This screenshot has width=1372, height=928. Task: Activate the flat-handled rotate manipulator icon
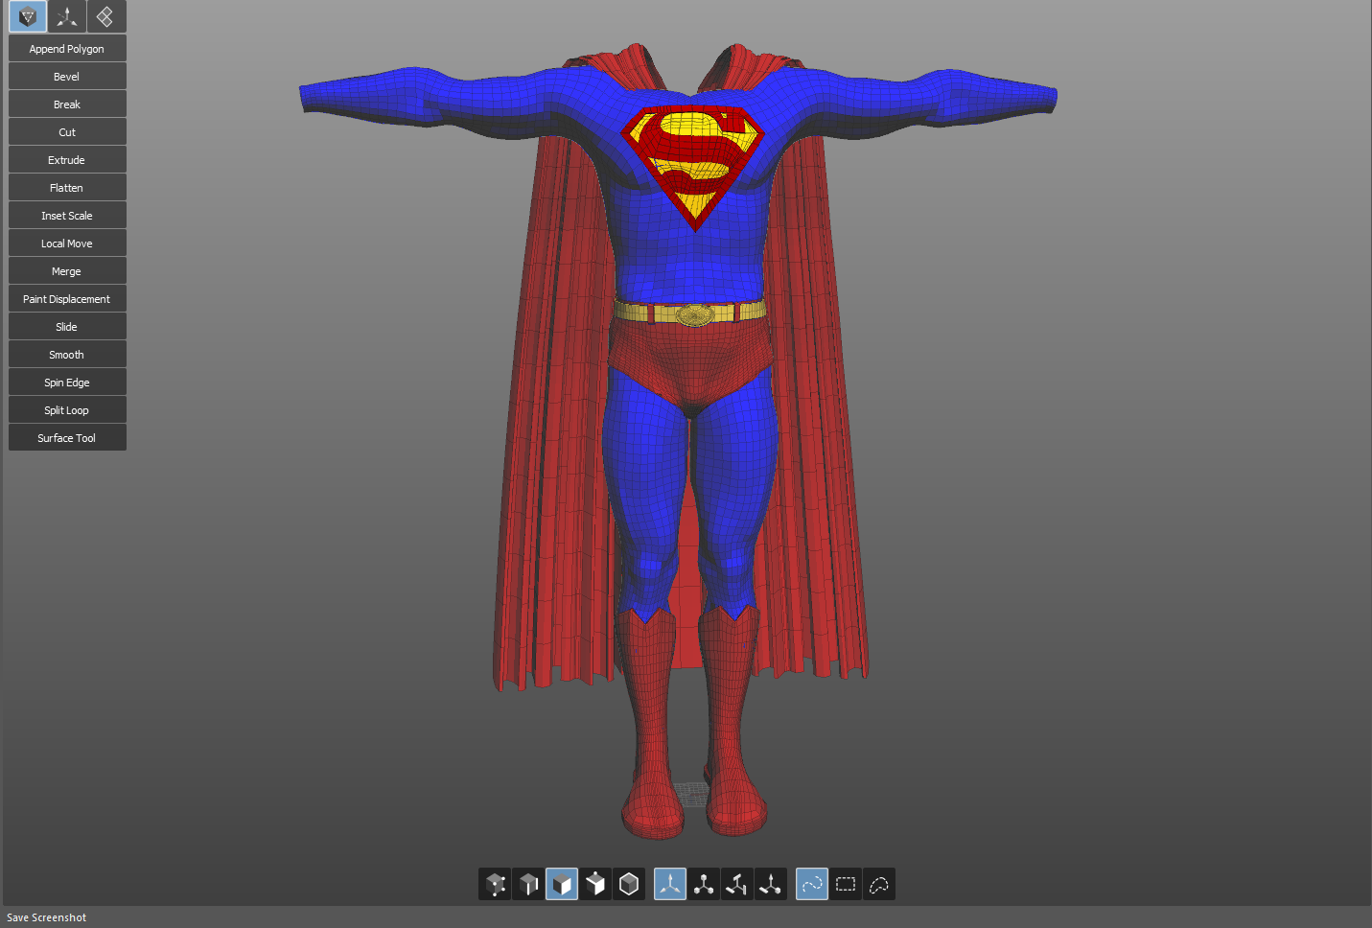coord(737,884)
